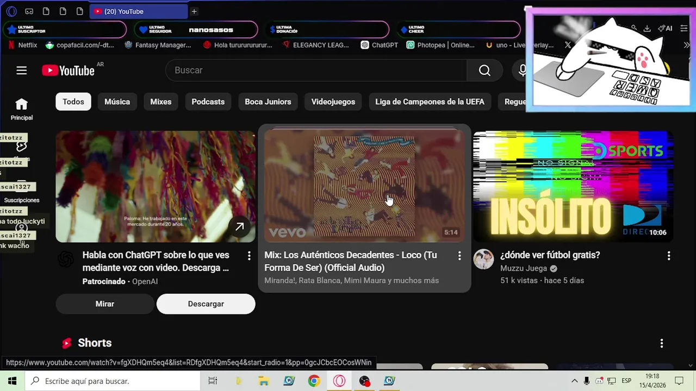696x391 pixels.
Task: Open Google Chrome from the taskbar
Action: point(314,381)
